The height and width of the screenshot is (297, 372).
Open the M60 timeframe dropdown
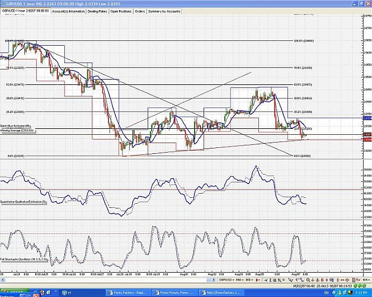coord(240,280)
